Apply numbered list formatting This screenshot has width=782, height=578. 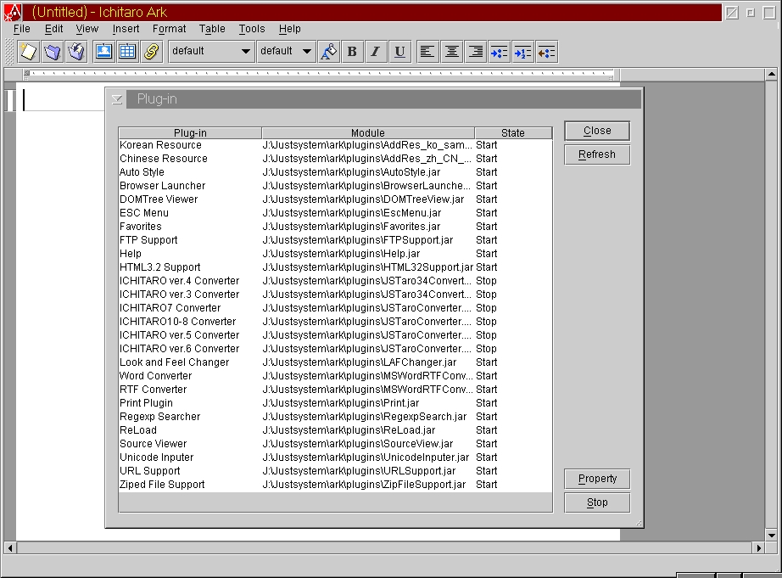point(522,52)
